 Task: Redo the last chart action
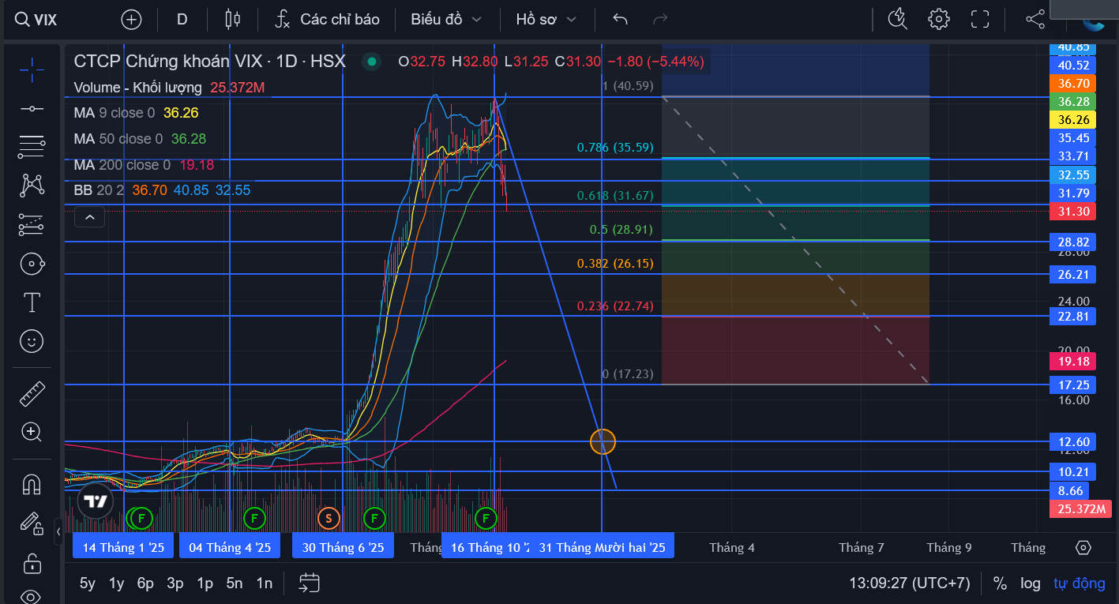point(661,20)
